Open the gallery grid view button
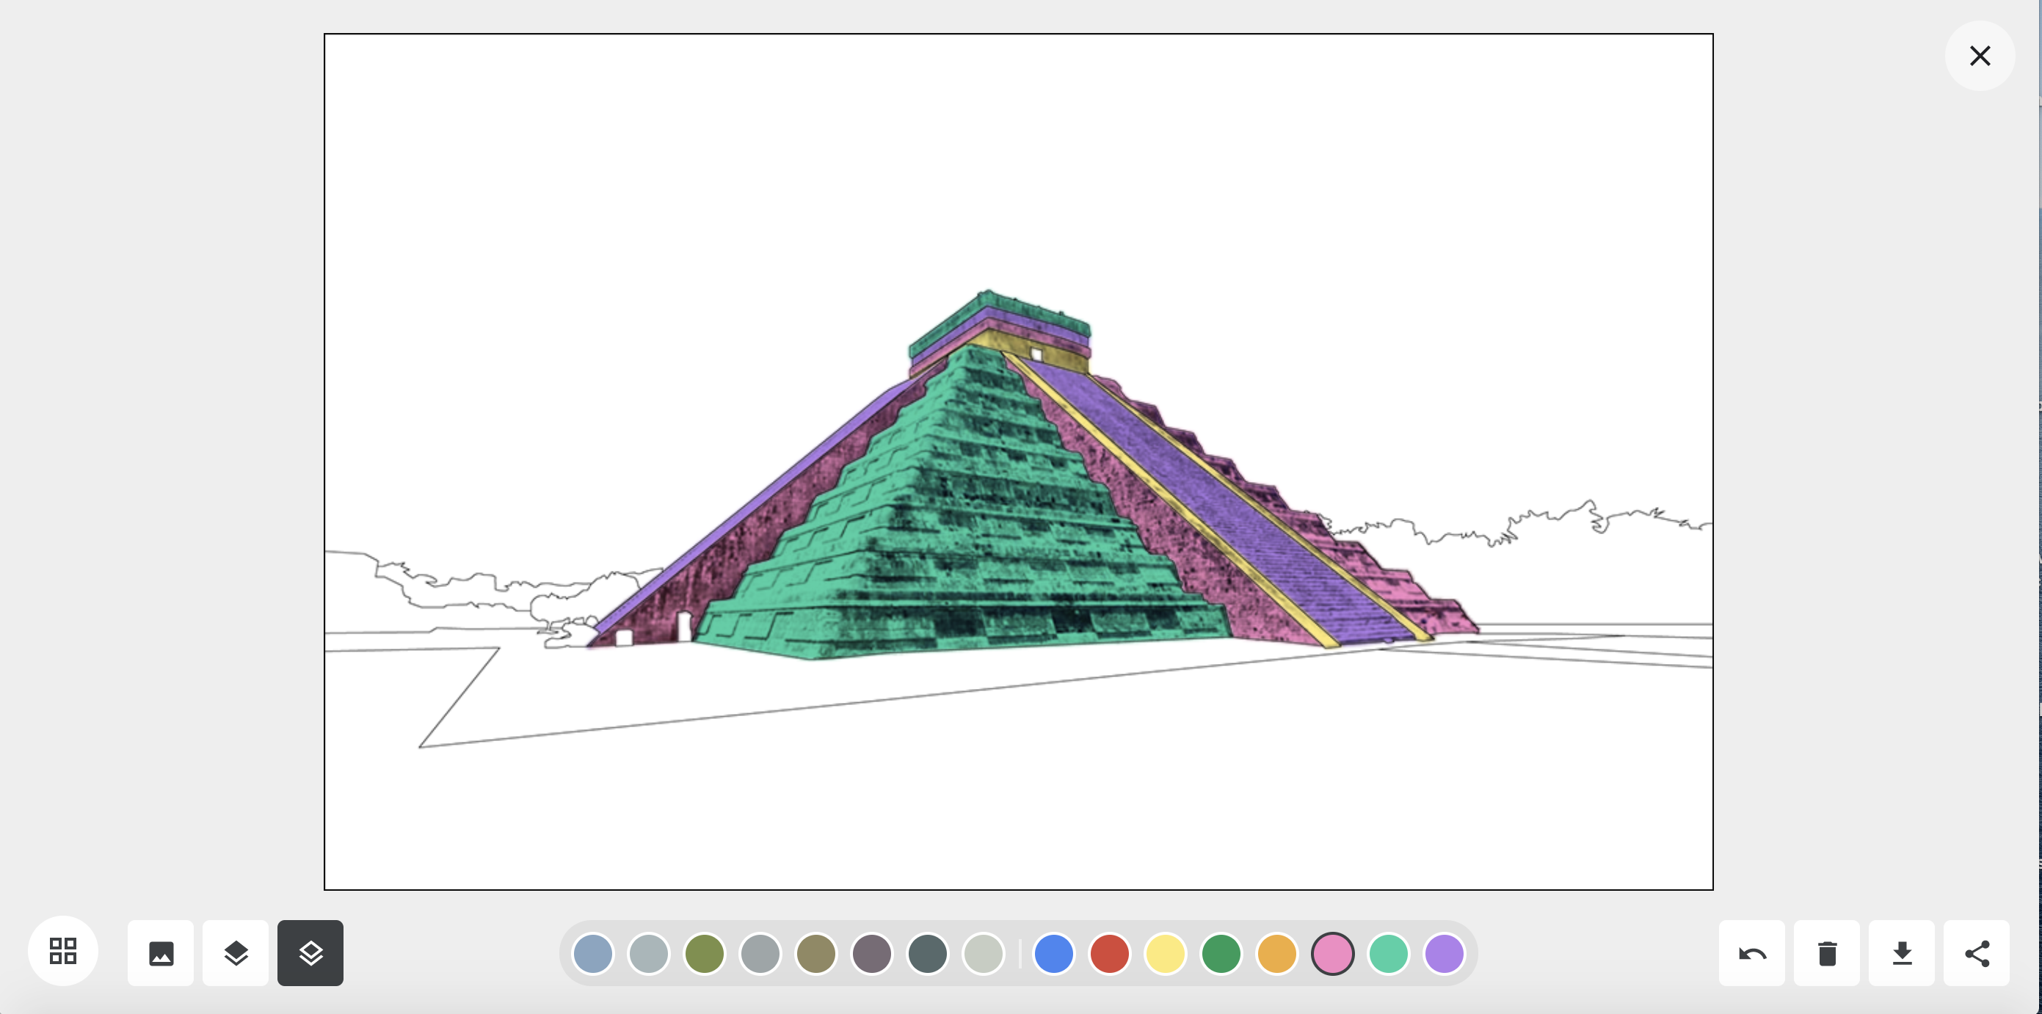Image resolution: width=2042 pixels, height=1014 pixels. (62, 951)
